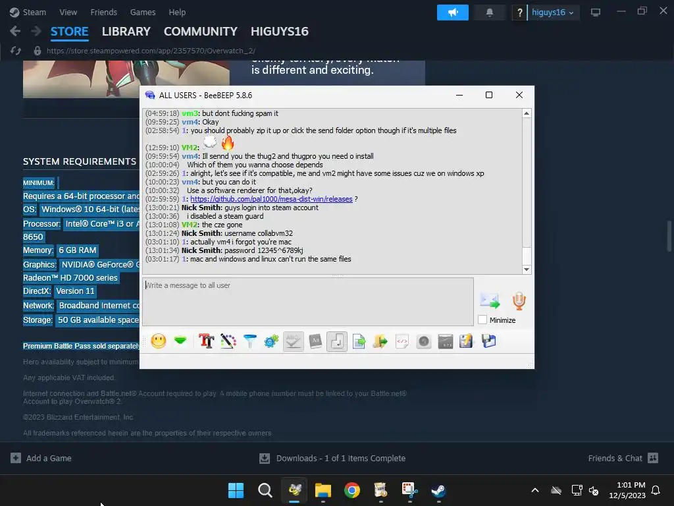Click the blue megaphone announcements button
The image size is (674, 506).
453,13
